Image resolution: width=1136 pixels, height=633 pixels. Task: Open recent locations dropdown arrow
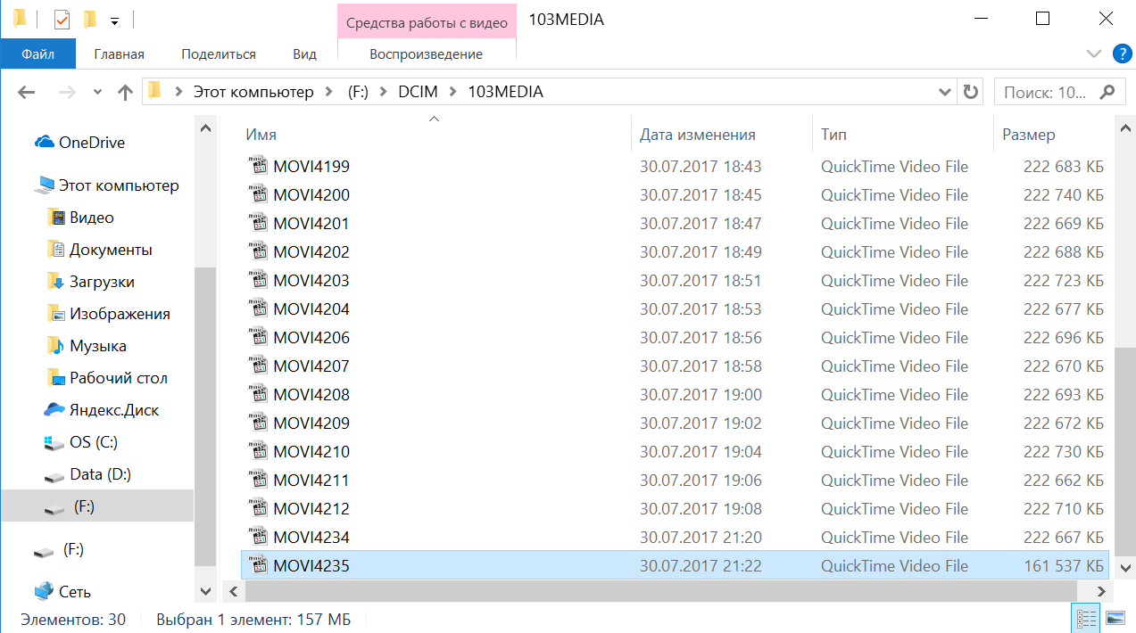click(x=97, y=92)
